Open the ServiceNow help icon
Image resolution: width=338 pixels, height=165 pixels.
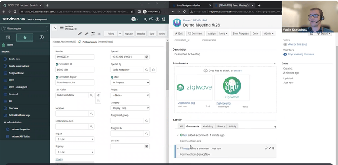(x=157, y=19)
